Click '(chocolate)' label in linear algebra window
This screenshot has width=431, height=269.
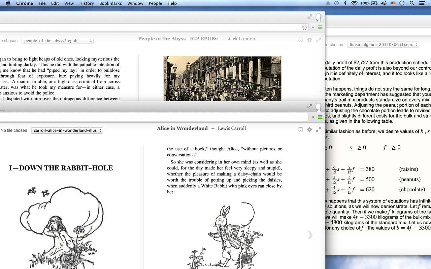point(412,189)
